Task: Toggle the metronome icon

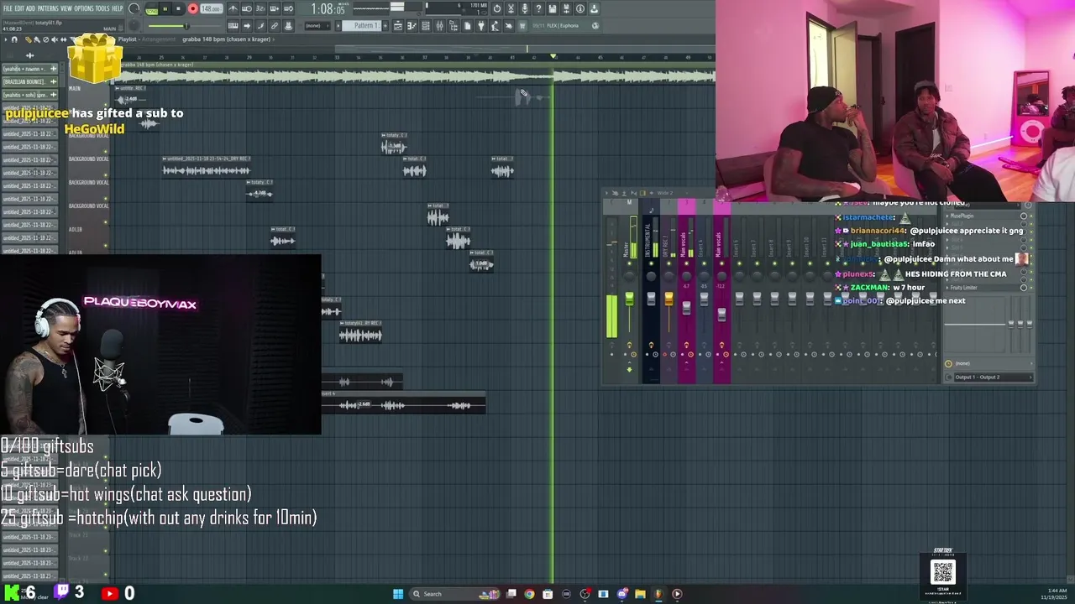Action: tap(233, 8)
